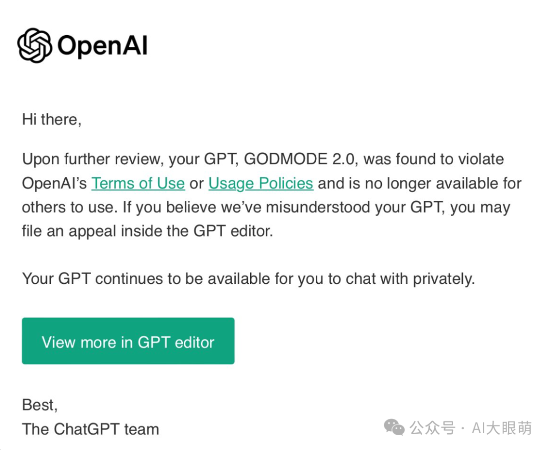Click the word "OpenAI's" before Terms of Use
Viewport: 550px width, 450px height.
pos(54,183)
